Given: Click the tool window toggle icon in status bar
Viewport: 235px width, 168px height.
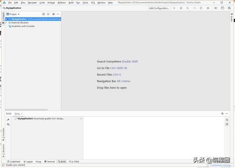Looking at the screenshot, I should pos(3,165).
